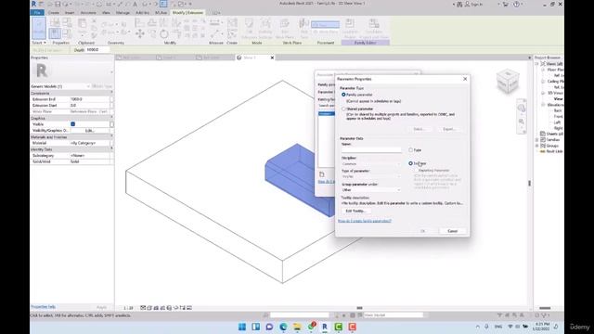Click the Move tool in Modify panel
Image resolution: width=594 pixels, height=334 pixels.
140,33
